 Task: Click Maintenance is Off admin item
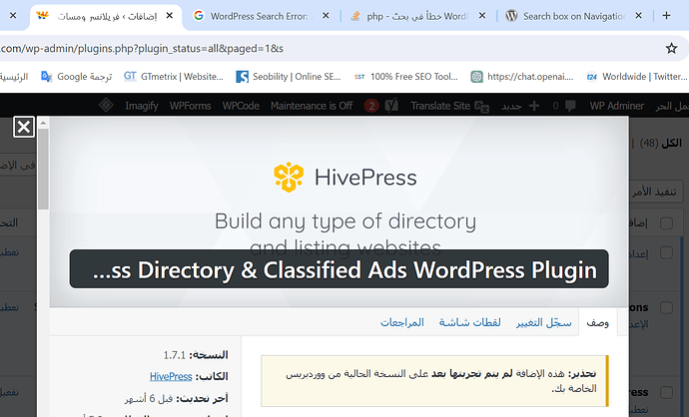click(x=312, y=106)
